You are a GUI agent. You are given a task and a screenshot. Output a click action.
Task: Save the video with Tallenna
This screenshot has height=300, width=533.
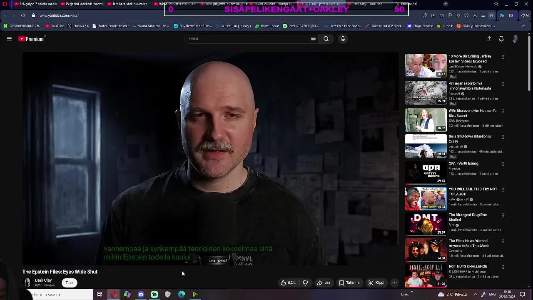tap(349, 282)
